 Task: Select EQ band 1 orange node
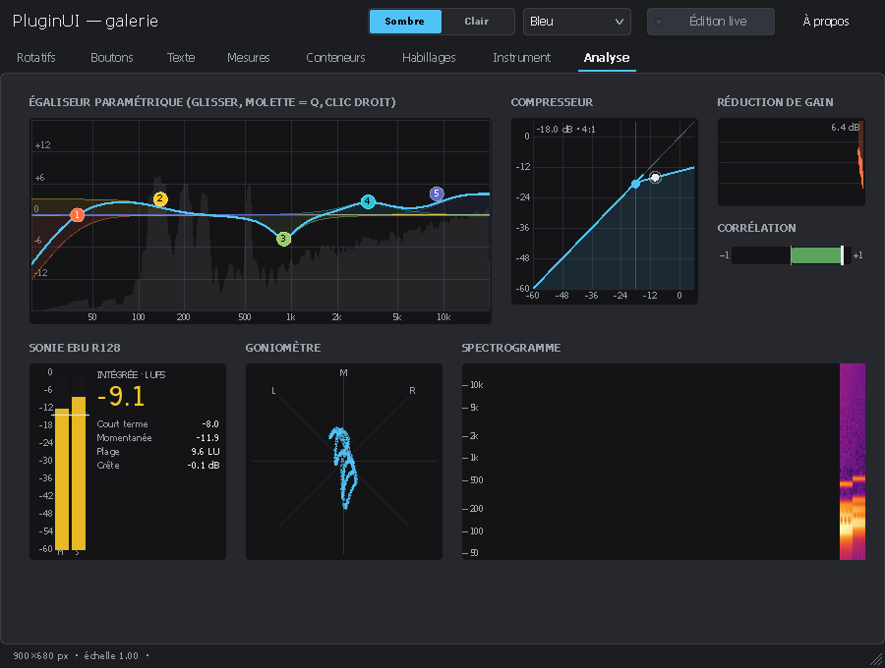(78, 215)
